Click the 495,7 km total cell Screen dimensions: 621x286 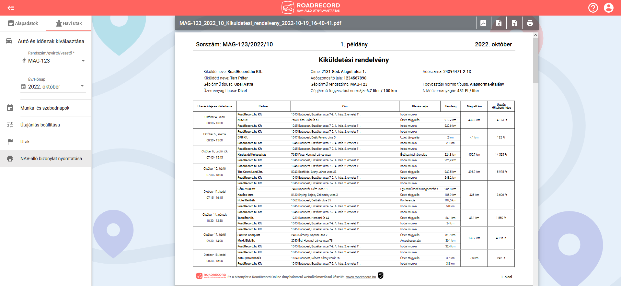click(x=474, y=172)
